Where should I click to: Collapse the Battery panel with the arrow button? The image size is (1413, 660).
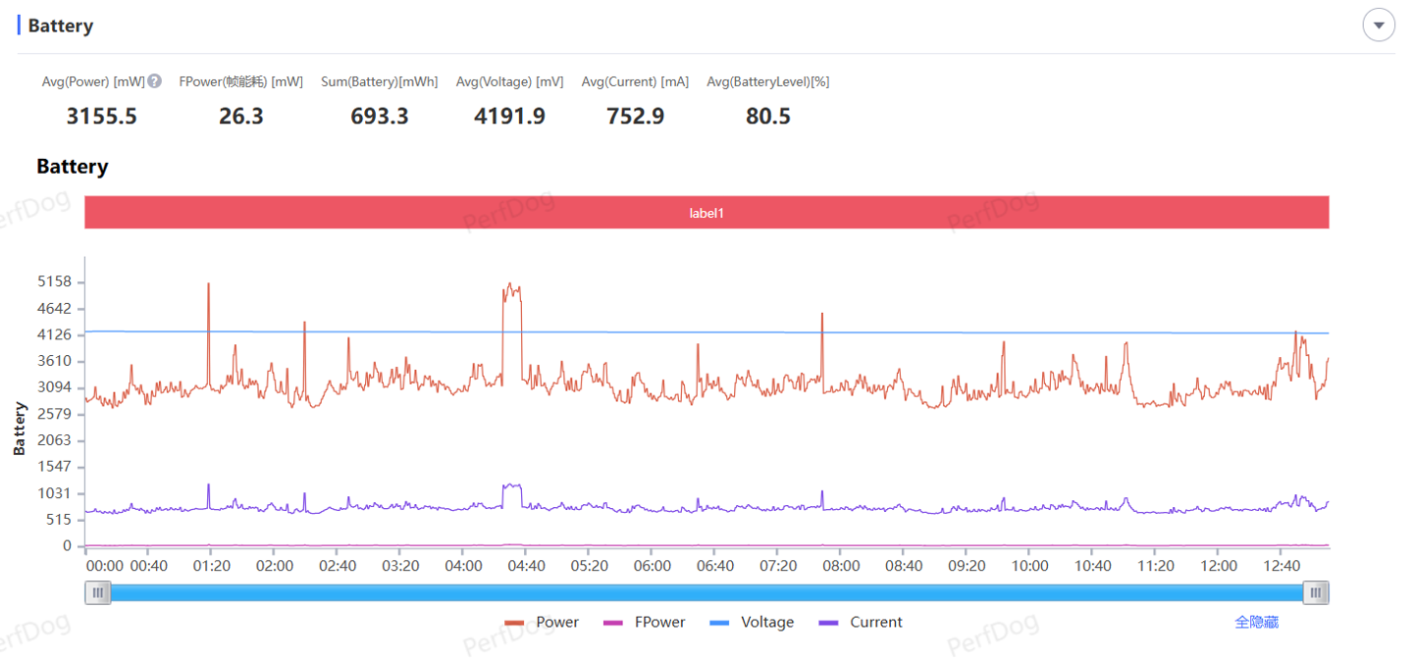coord(1379,25)
